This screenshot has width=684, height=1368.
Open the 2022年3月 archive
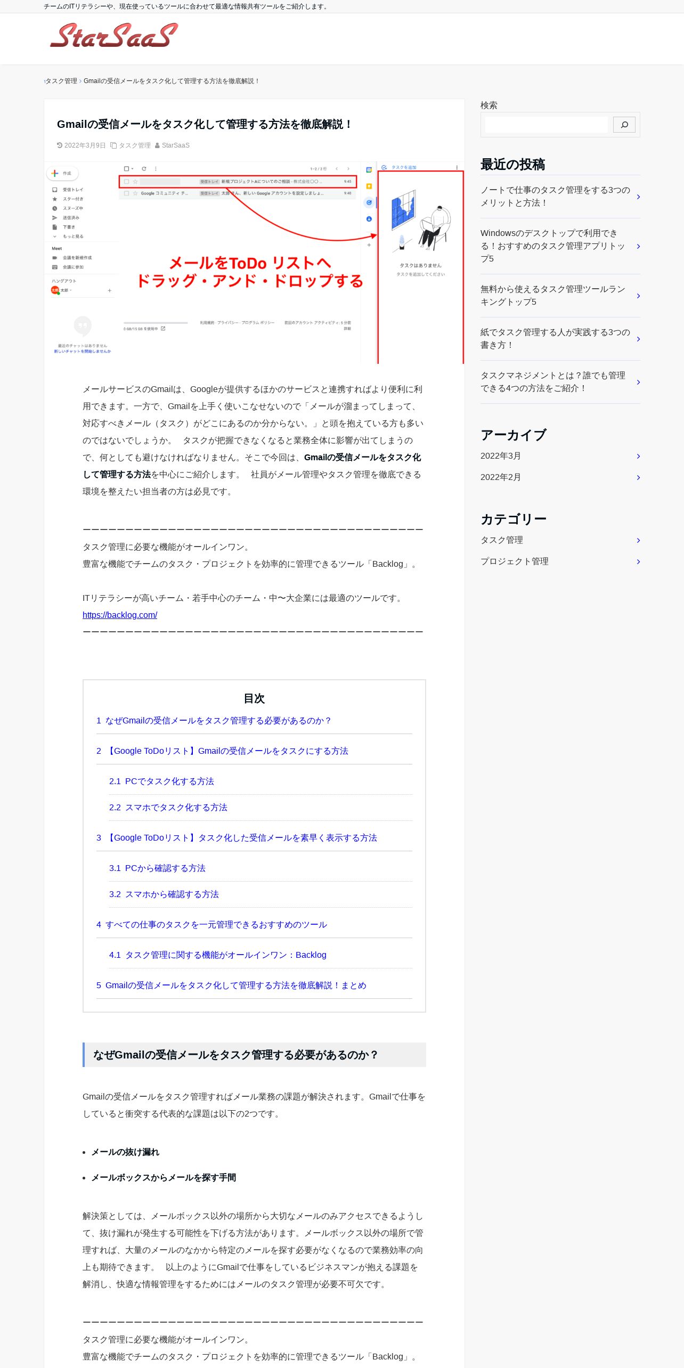coord(560,456)
